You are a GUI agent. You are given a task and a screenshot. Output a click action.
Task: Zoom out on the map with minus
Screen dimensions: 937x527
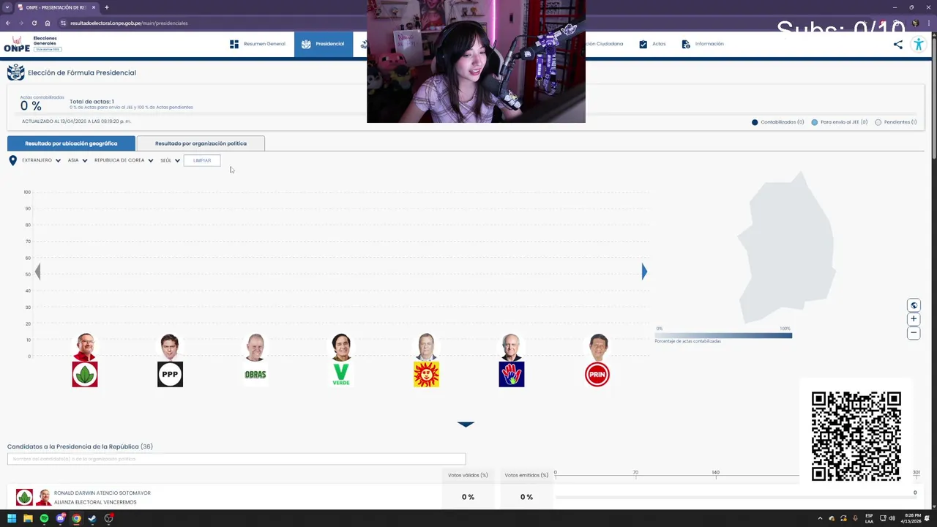tap(914, 333)
